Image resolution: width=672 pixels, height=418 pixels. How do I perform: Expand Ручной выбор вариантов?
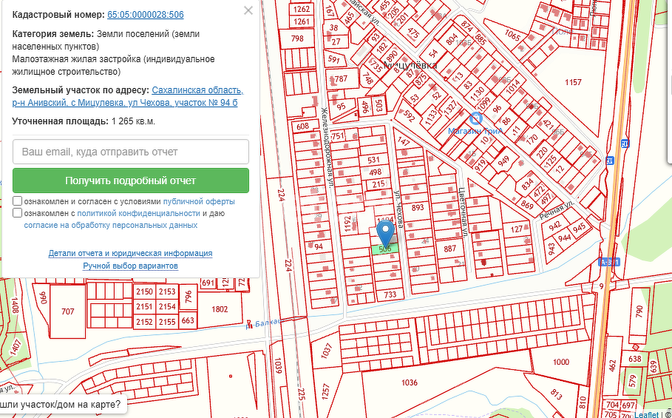point(130,265)
